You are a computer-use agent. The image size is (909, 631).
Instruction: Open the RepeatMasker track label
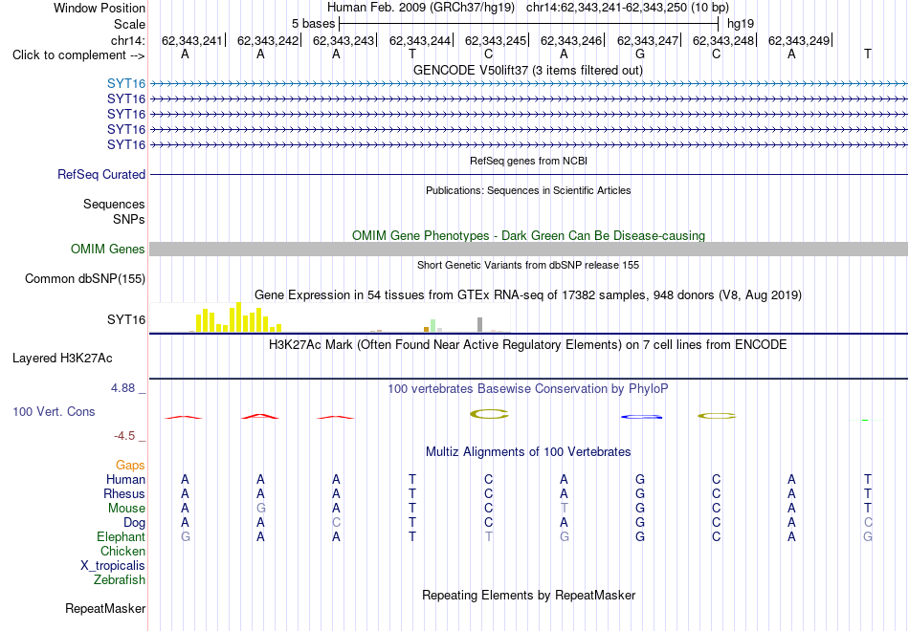(105, 608)
